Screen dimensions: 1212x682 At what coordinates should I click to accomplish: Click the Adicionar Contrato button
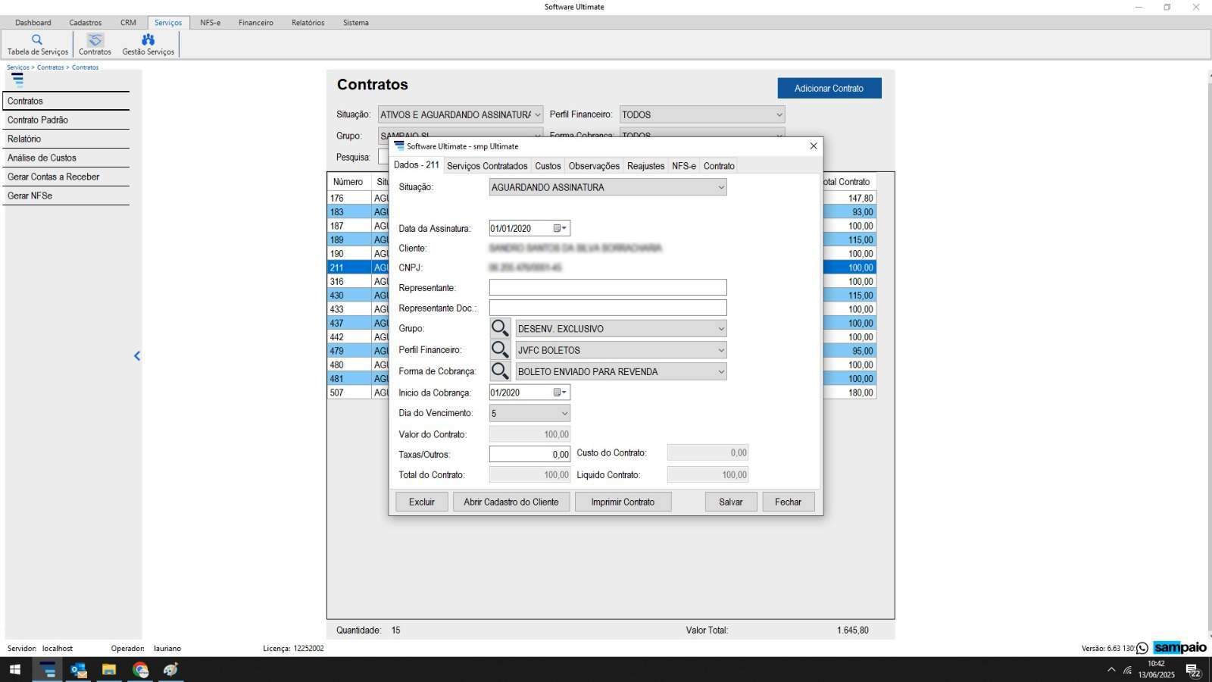pyautogui.click(x=829, y=88)
